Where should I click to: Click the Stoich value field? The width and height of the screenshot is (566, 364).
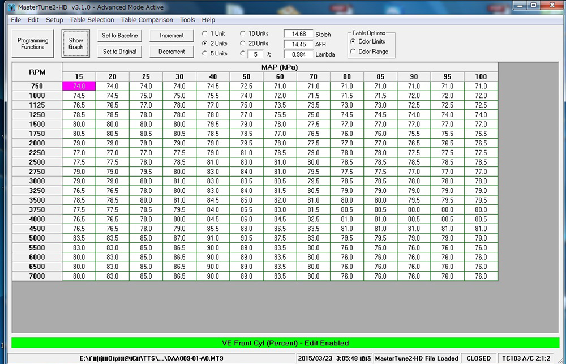tap(298, 34)
